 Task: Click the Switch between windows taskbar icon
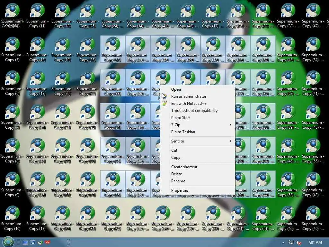33,242
